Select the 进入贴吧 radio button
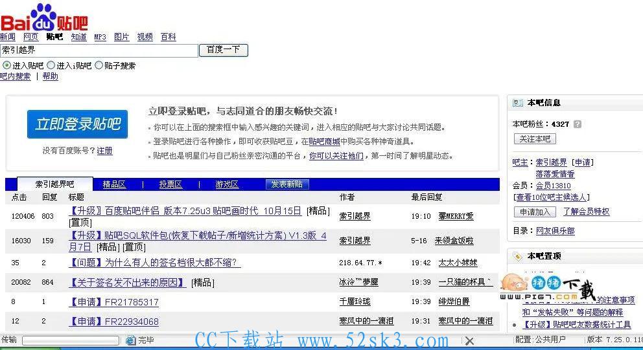This screenshot has height=350, width=643. click(6, 65)
